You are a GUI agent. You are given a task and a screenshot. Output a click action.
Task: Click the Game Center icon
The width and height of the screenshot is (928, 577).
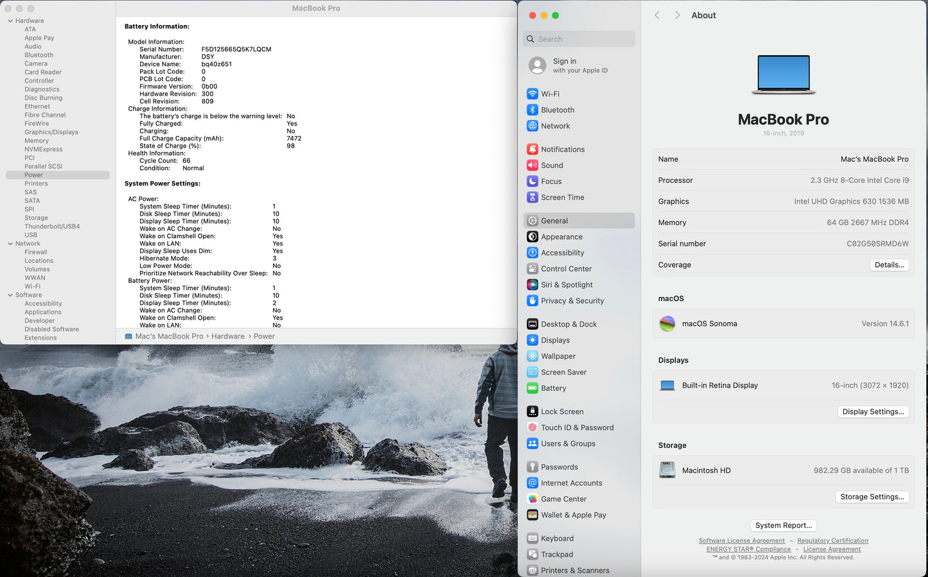(532, 499)
